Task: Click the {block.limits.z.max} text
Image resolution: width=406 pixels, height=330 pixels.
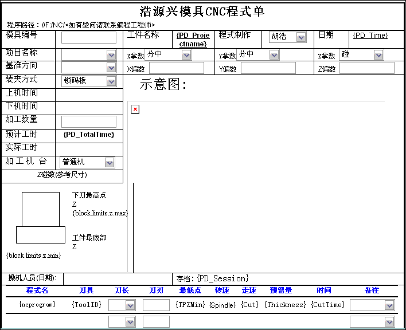Action: click(x=100, y=213)
